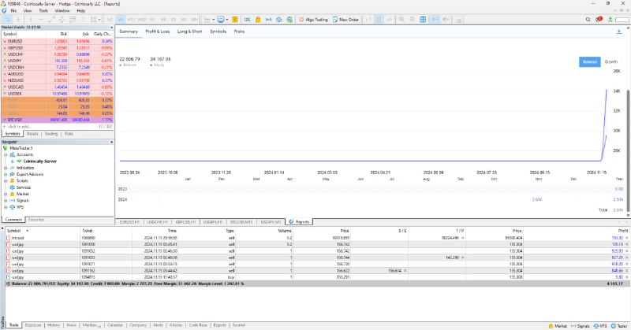The height and width of the screenshot is (330, 631).
Task: Select the crosshair tool in the toolbar
Action: [18, 19]
